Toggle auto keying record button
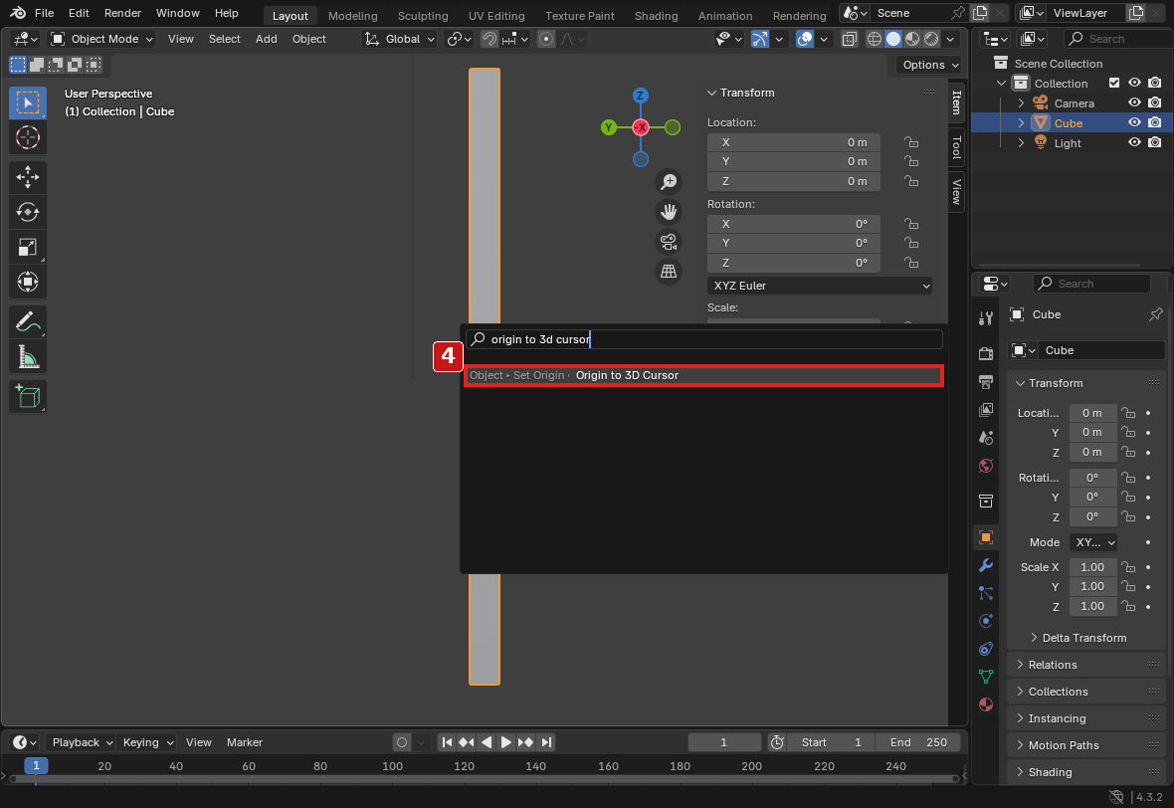This screenshot has width=1174, height=808. point(402,742)
